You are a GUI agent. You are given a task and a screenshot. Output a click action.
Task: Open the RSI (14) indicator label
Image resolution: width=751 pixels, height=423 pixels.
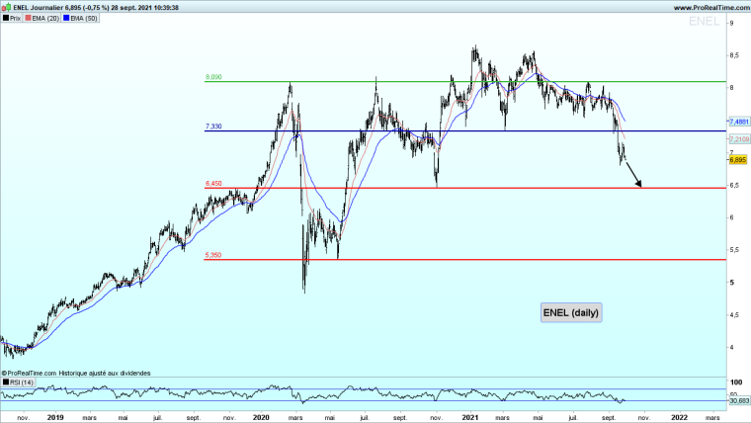18,382
